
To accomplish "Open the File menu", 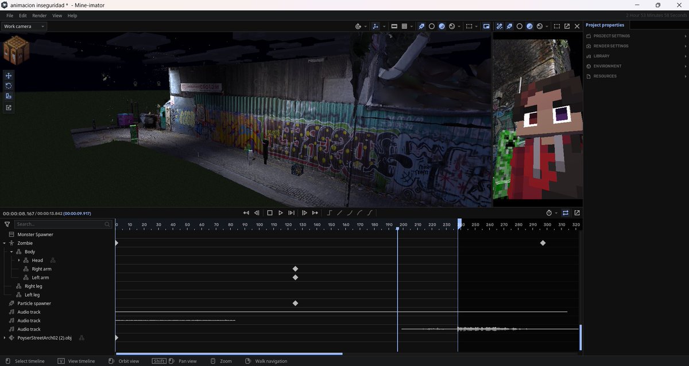I will (x=10, y=15).
